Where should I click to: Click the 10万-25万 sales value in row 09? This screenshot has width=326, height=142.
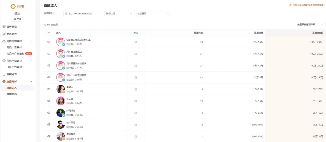(x=318, y=137)
